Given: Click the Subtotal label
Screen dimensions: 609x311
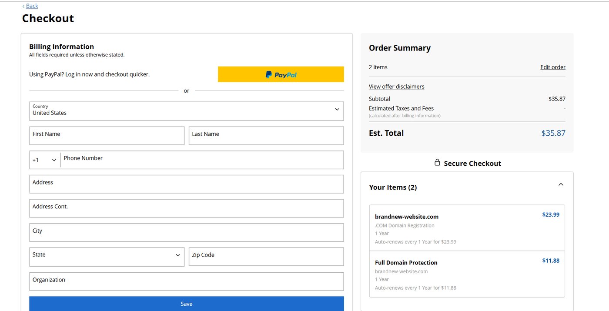Looking at the screenshot, I should pos(379,99).
